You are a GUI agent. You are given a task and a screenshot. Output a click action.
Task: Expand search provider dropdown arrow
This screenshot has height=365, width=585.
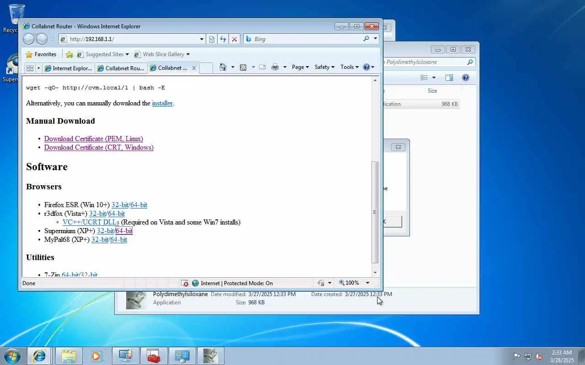375,39
